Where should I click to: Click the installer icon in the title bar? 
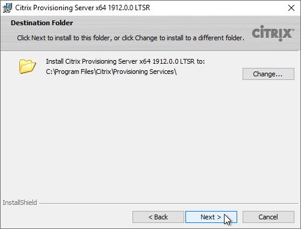(7, 8)
